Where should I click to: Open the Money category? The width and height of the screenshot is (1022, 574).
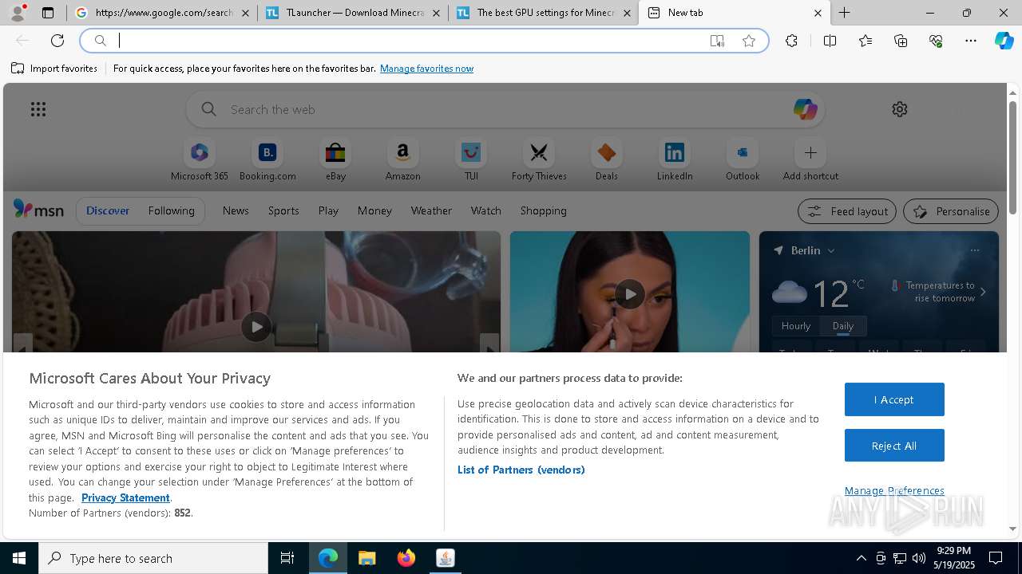pos(374,210)
